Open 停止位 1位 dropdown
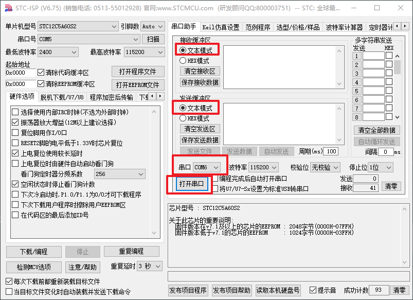413x300 pixels. click(x=380, y=167)
